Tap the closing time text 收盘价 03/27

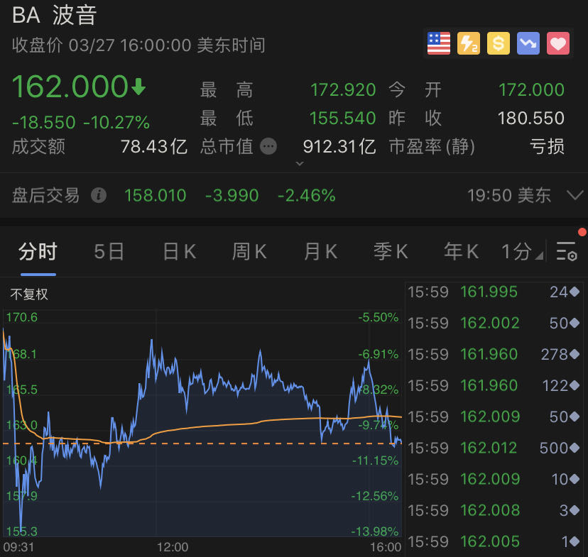click(x=63, y=45)
